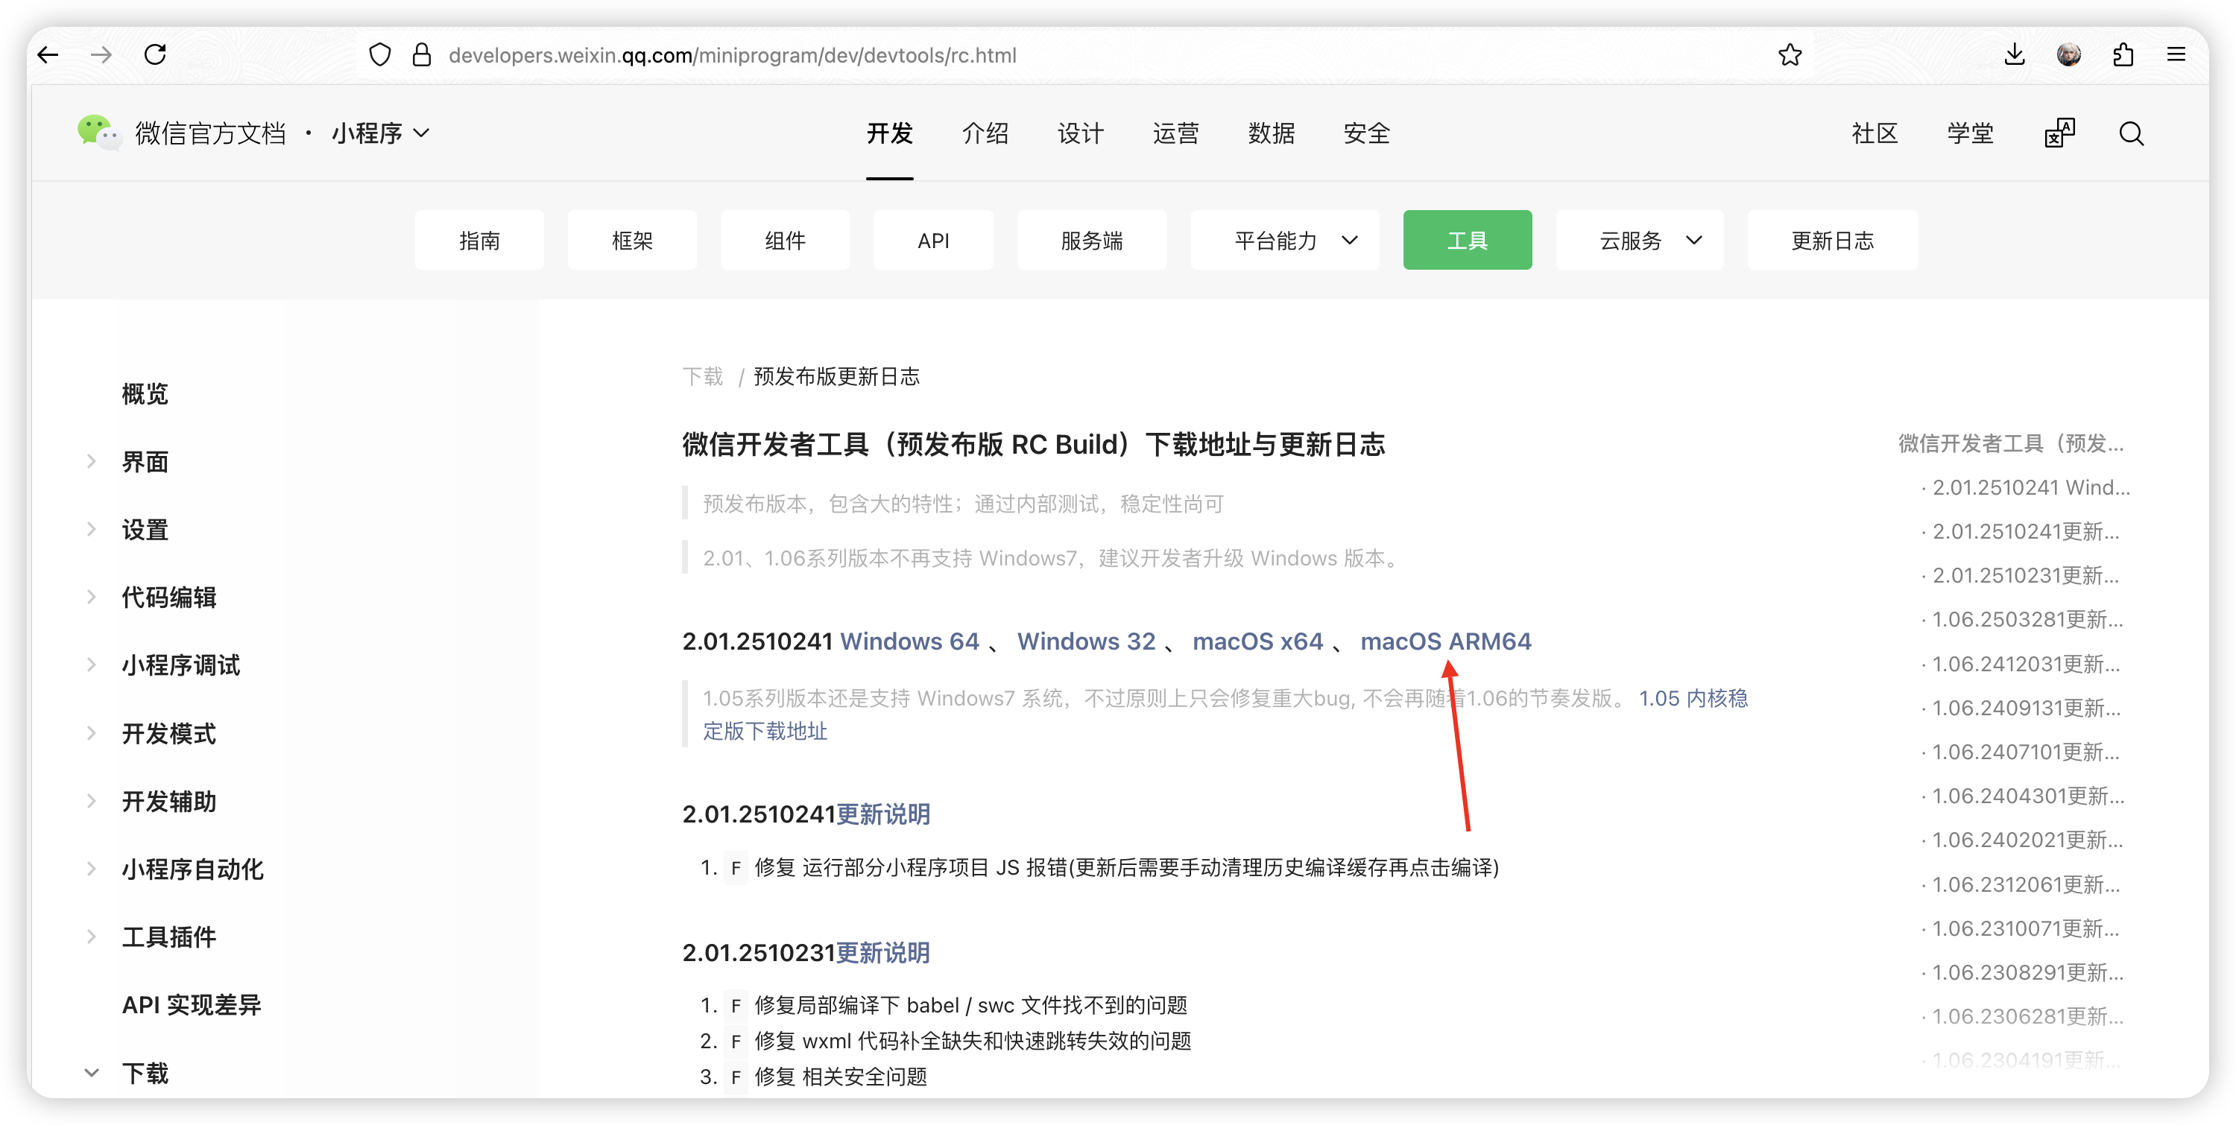The width and height of the screenshot is (2236, 1125).
Task: Click the WeChat green logo icon
Action: tap(98, 132)
